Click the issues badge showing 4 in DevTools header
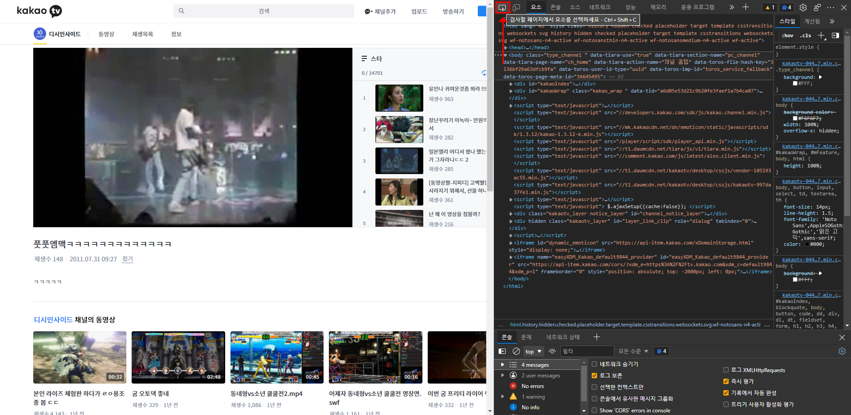 787,8
